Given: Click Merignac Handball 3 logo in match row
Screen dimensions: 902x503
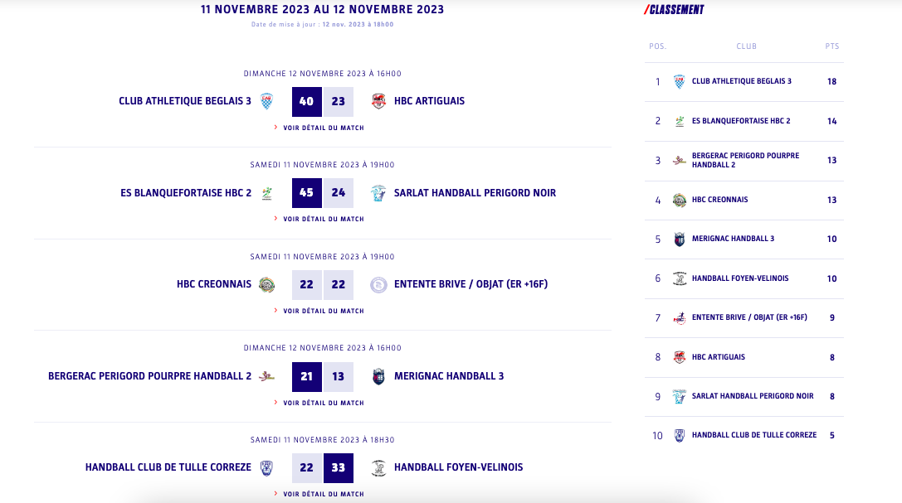Looking at the screenshot, I should coord(378,376).
